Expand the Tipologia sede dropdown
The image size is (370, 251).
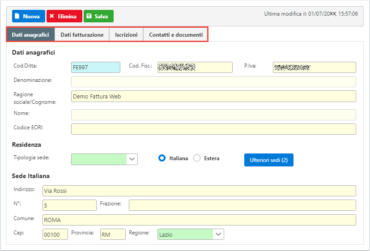(104, 159)
